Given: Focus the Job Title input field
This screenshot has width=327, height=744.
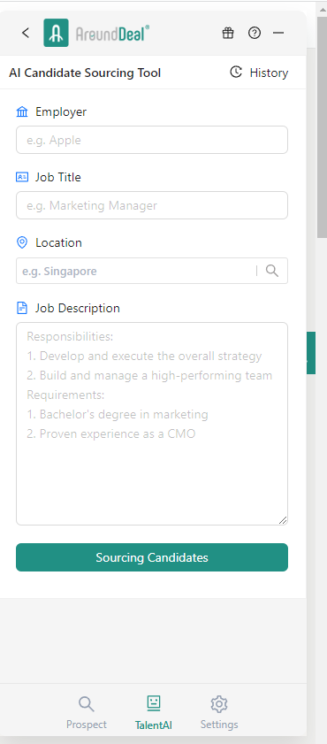Looking at the screenshot, I should [152, 205].
